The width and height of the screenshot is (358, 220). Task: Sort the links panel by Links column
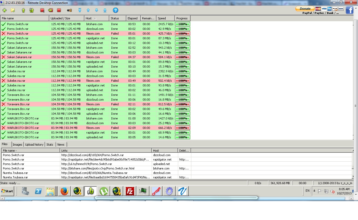(106, 151)
